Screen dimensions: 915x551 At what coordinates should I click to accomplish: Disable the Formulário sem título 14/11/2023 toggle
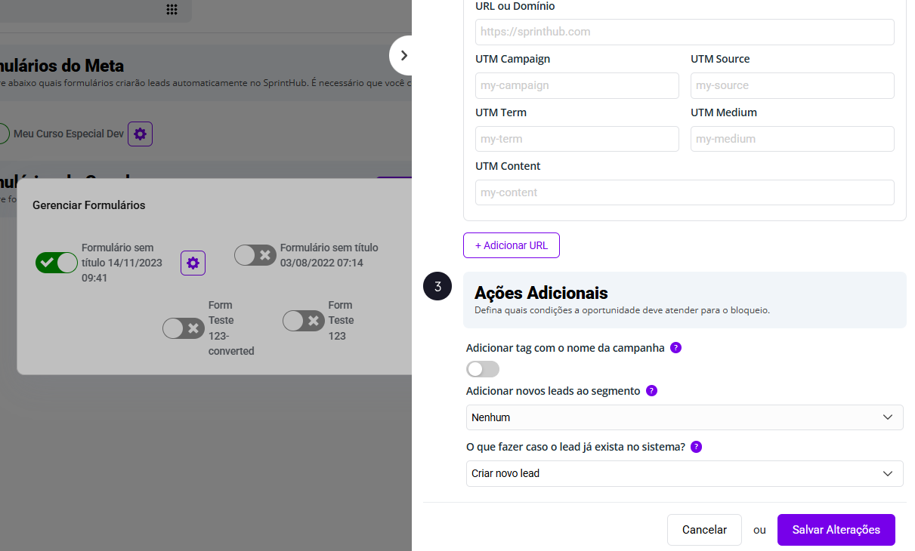click(x=57, y=263)
